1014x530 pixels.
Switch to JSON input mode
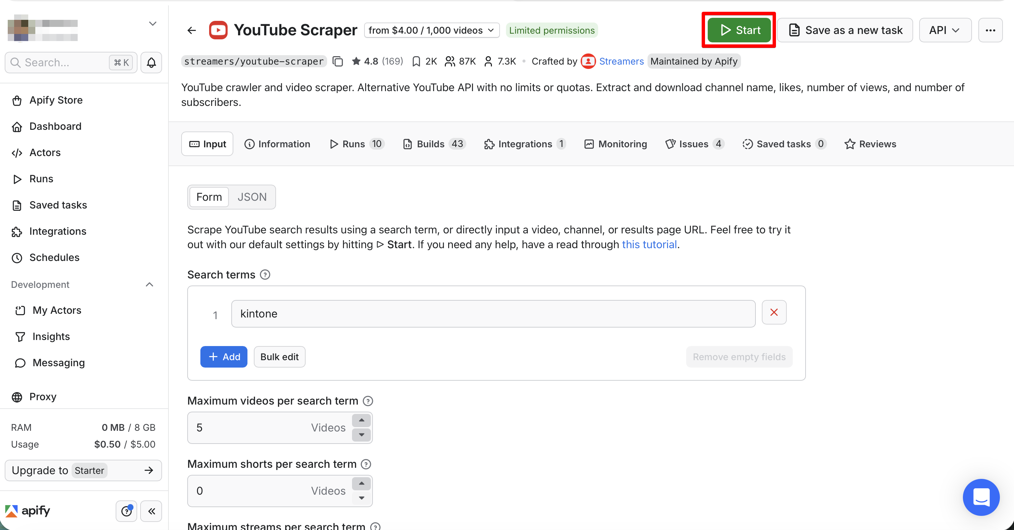pyautogui.click(x=252, y=197)
